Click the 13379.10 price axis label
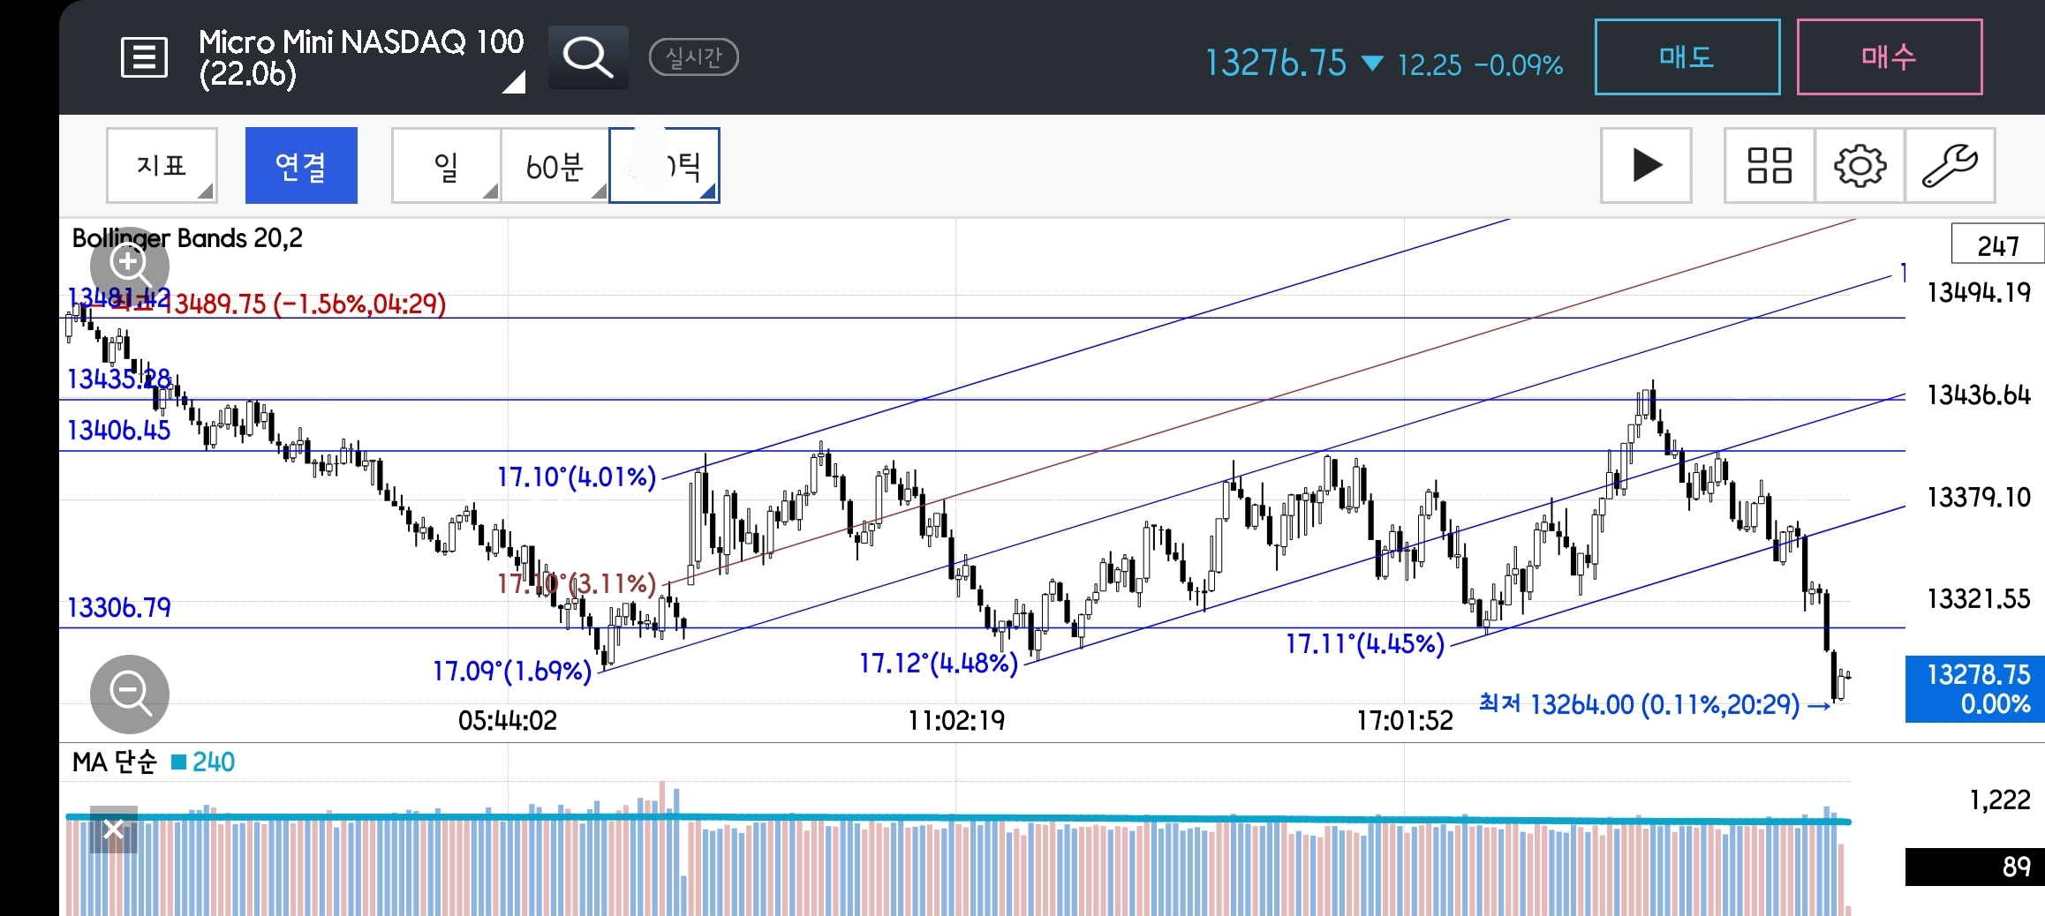 click(x=1979, y=497)
